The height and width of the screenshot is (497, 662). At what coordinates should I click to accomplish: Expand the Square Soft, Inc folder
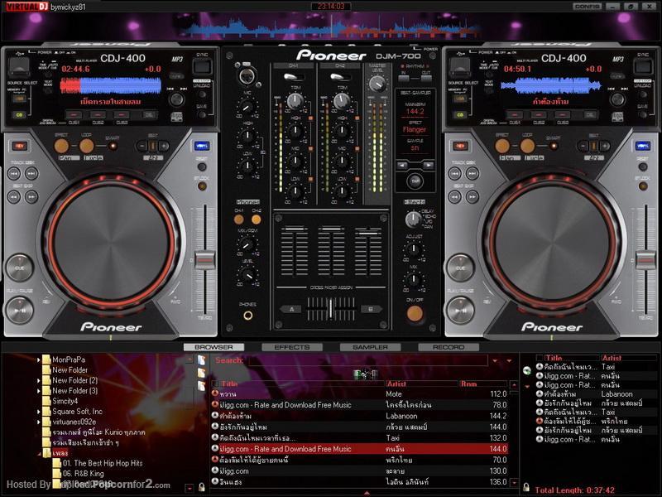point(38,412)
